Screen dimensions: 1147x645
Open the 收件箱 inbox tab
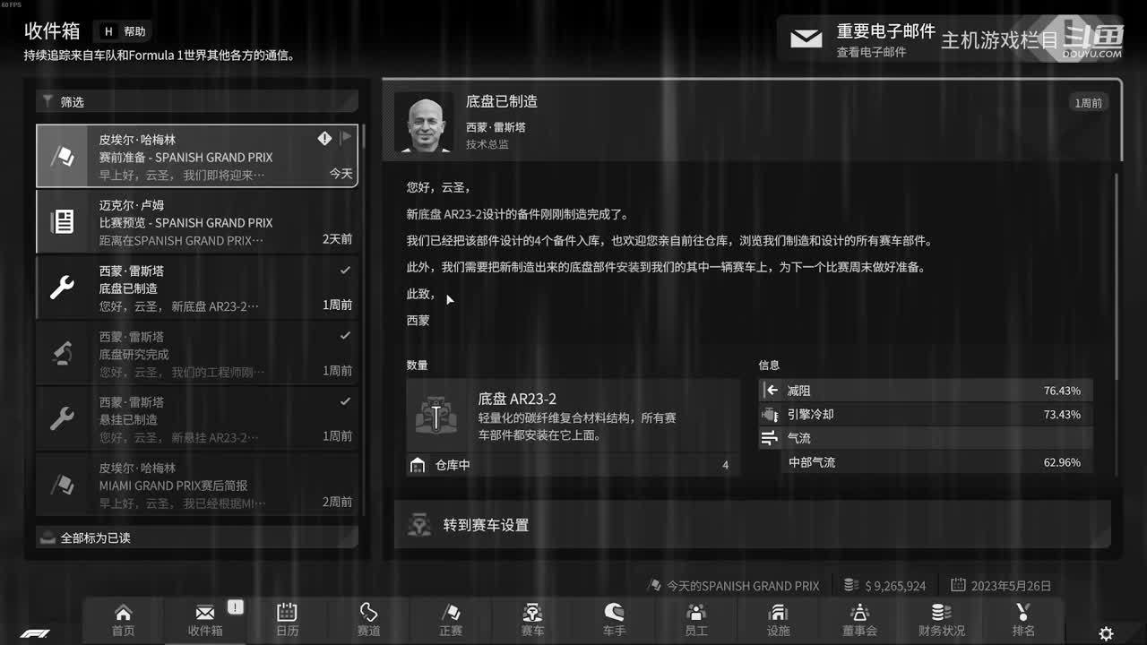click(205, 620)
